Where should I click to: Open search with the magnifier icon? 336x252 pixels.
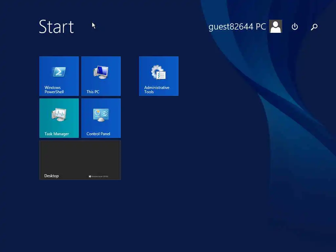(x=314, y=27)
